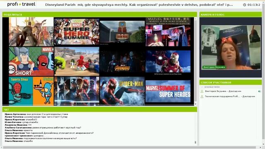Open the Avengers heroes lineup thumbnail

coord(77,91)
